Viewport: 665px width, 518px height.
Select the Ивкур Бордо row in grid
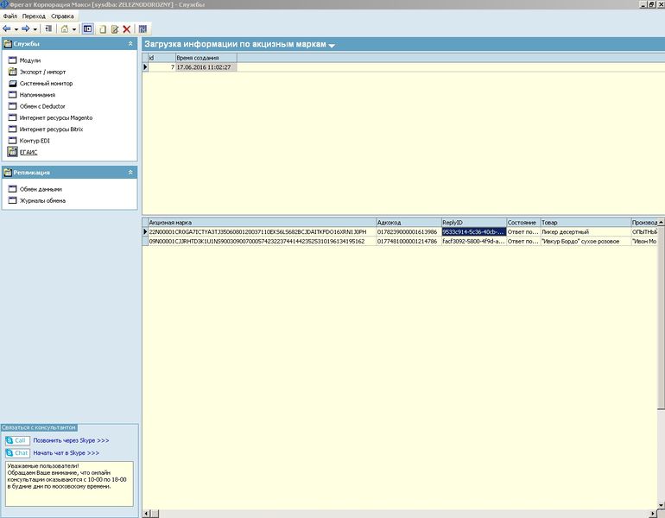[x=402, y=241]
